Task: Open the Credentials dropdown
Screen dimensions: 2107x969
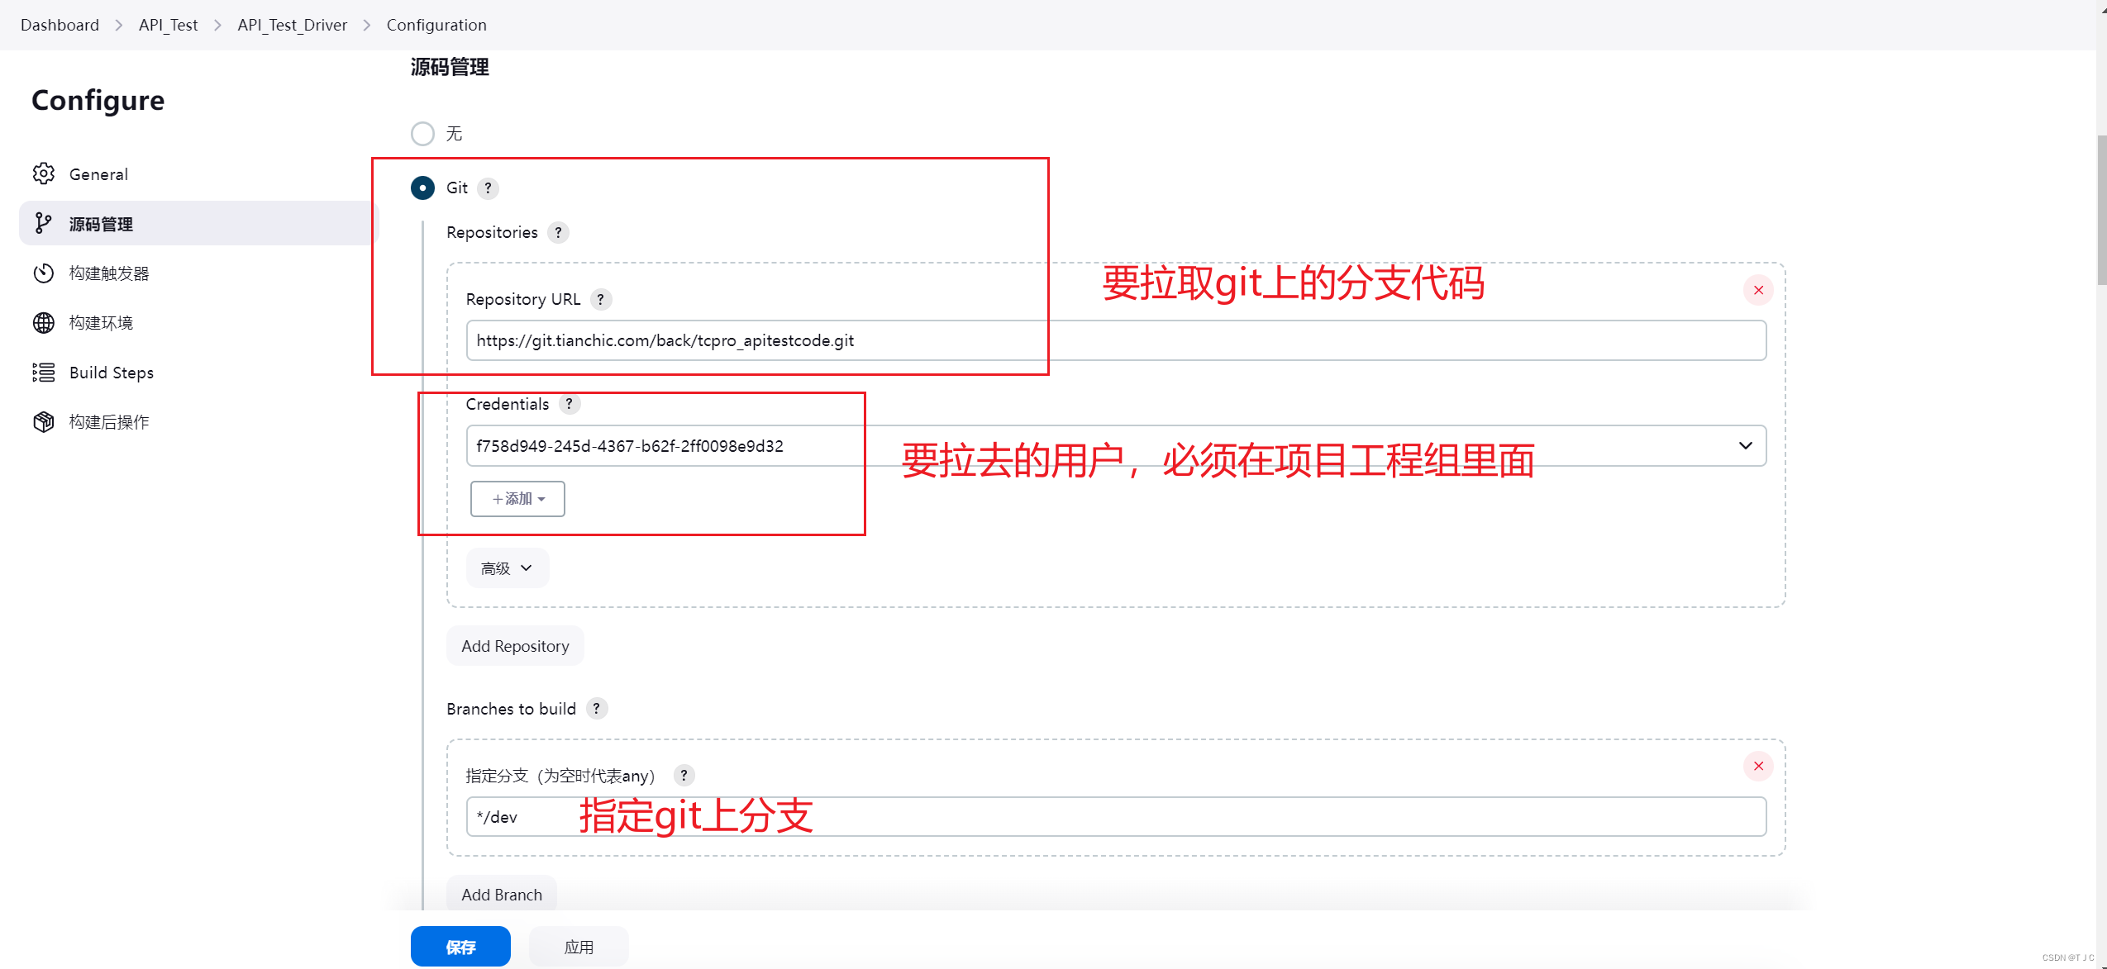Action: pyautogui.click(x=1745, y=445)
